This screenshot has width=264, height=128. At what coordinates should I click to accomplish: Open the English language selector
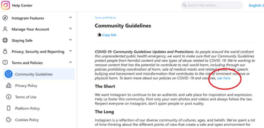256,5
